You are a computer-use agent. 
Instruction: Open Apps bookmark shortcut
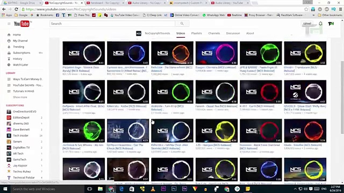click(x=7, y=15)
